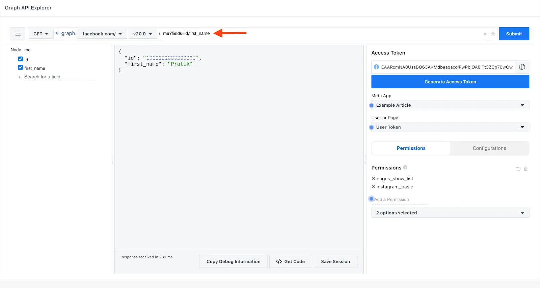The image size is (540, 288).
Task: Copy the access token with clipboard icon
Action: (522, 67)
